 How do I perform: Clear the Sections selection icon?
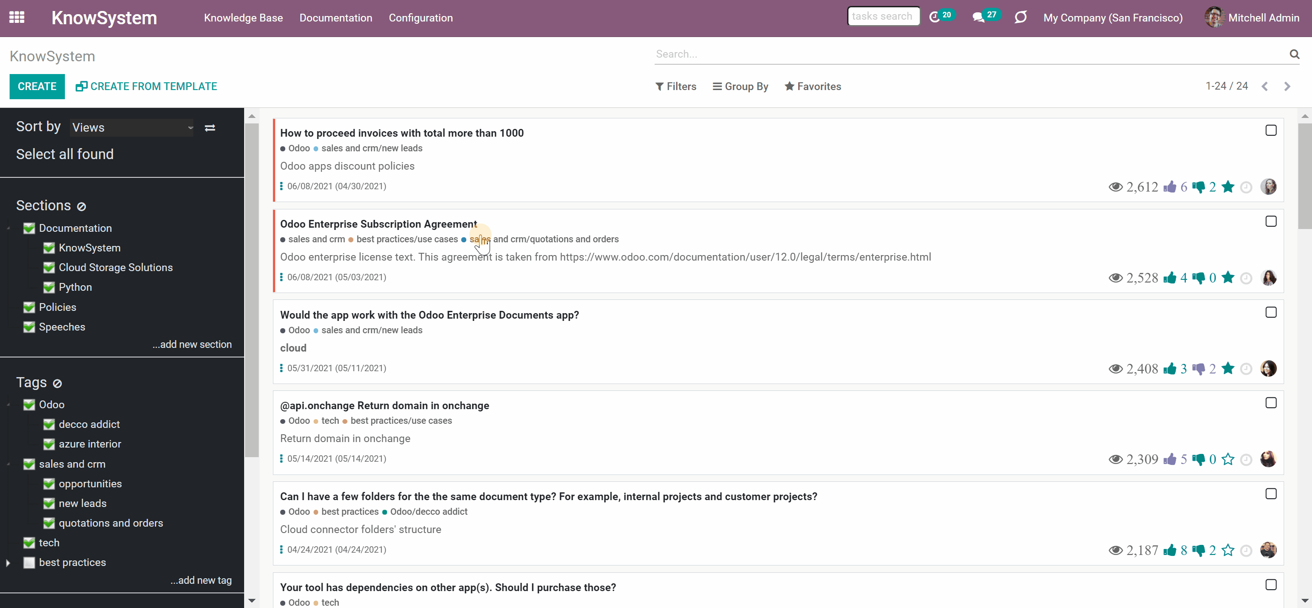[81, 206]
